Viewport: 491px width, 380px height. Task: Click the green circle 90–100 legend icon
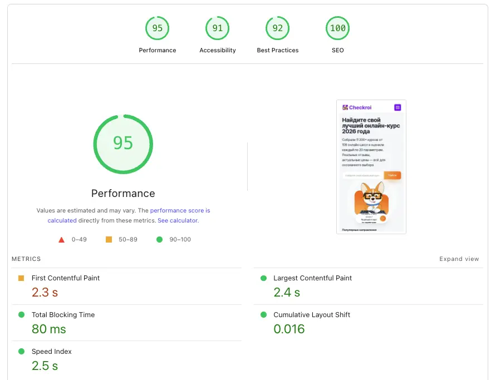pyautogui.click(x=159, y=239)
